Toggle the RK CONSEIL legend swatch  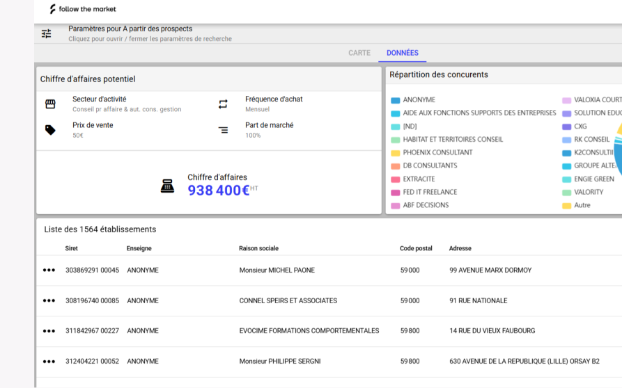pyautogui.click(x=566, y=140)
